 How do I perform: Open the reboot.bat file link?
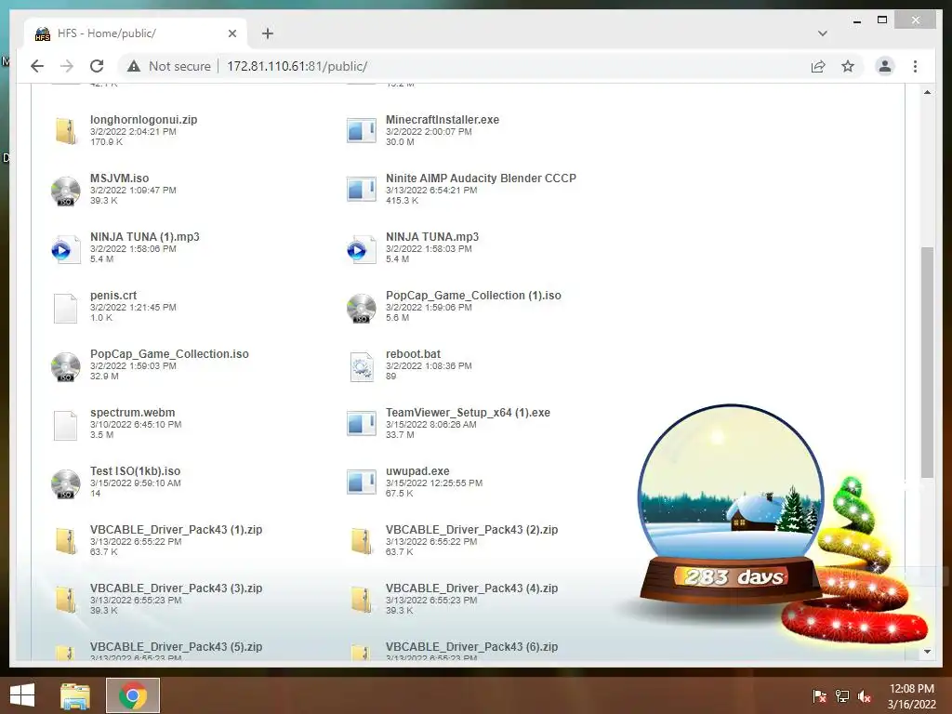click(x=413, y=353)
